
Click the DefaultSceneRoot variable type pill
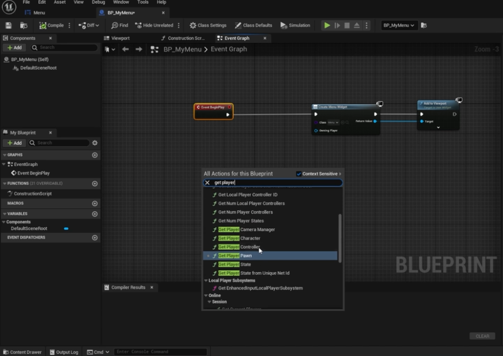tap(66, 228)
